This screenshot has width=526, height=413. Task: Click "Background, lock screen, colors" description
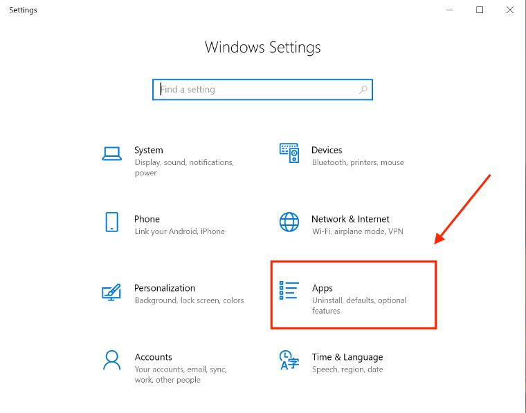click(189, 300)
